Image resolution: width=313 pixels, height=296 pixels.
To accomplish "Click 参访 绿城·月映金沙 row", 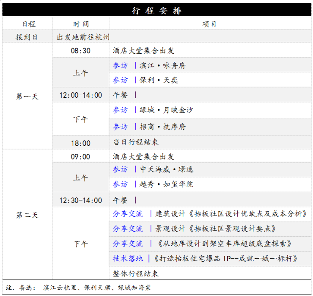I will (210, 111).
